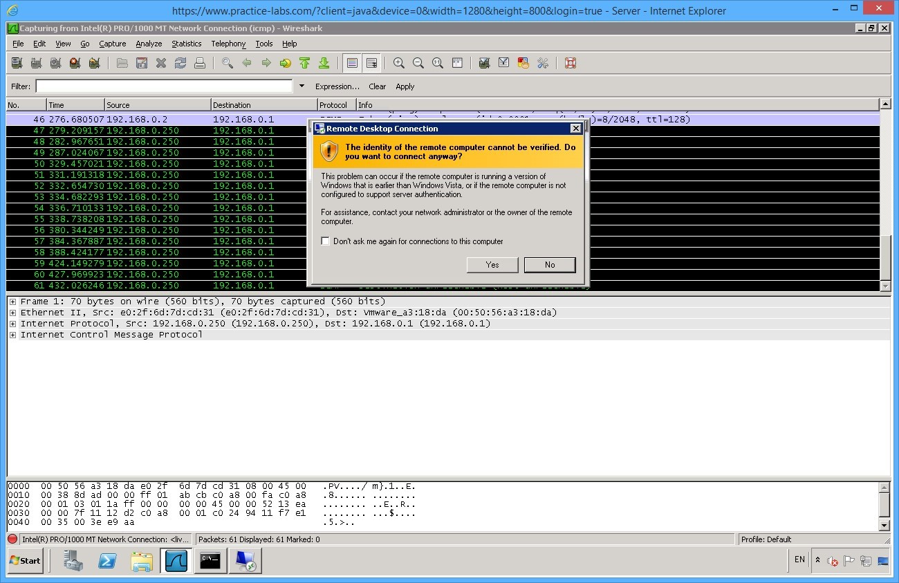Open the filter history dropdown arrow
This screenshot has width=899, height=583.
tap(302, 86)
